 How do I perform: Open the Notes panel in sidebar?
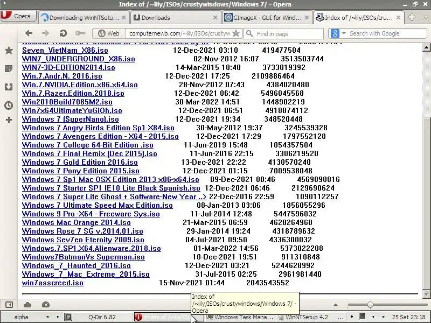point(9,69)
